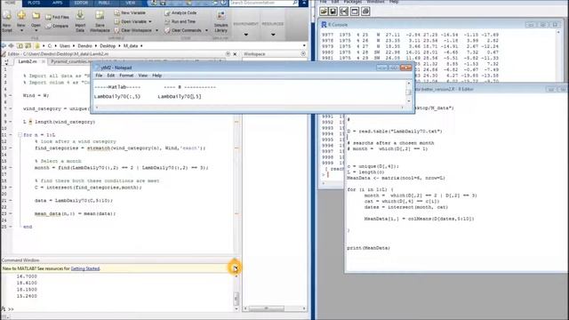Open the Notepad Help menu
Image resolution: width=569 pixels, height=320 pixels.
tap(156, 76)
